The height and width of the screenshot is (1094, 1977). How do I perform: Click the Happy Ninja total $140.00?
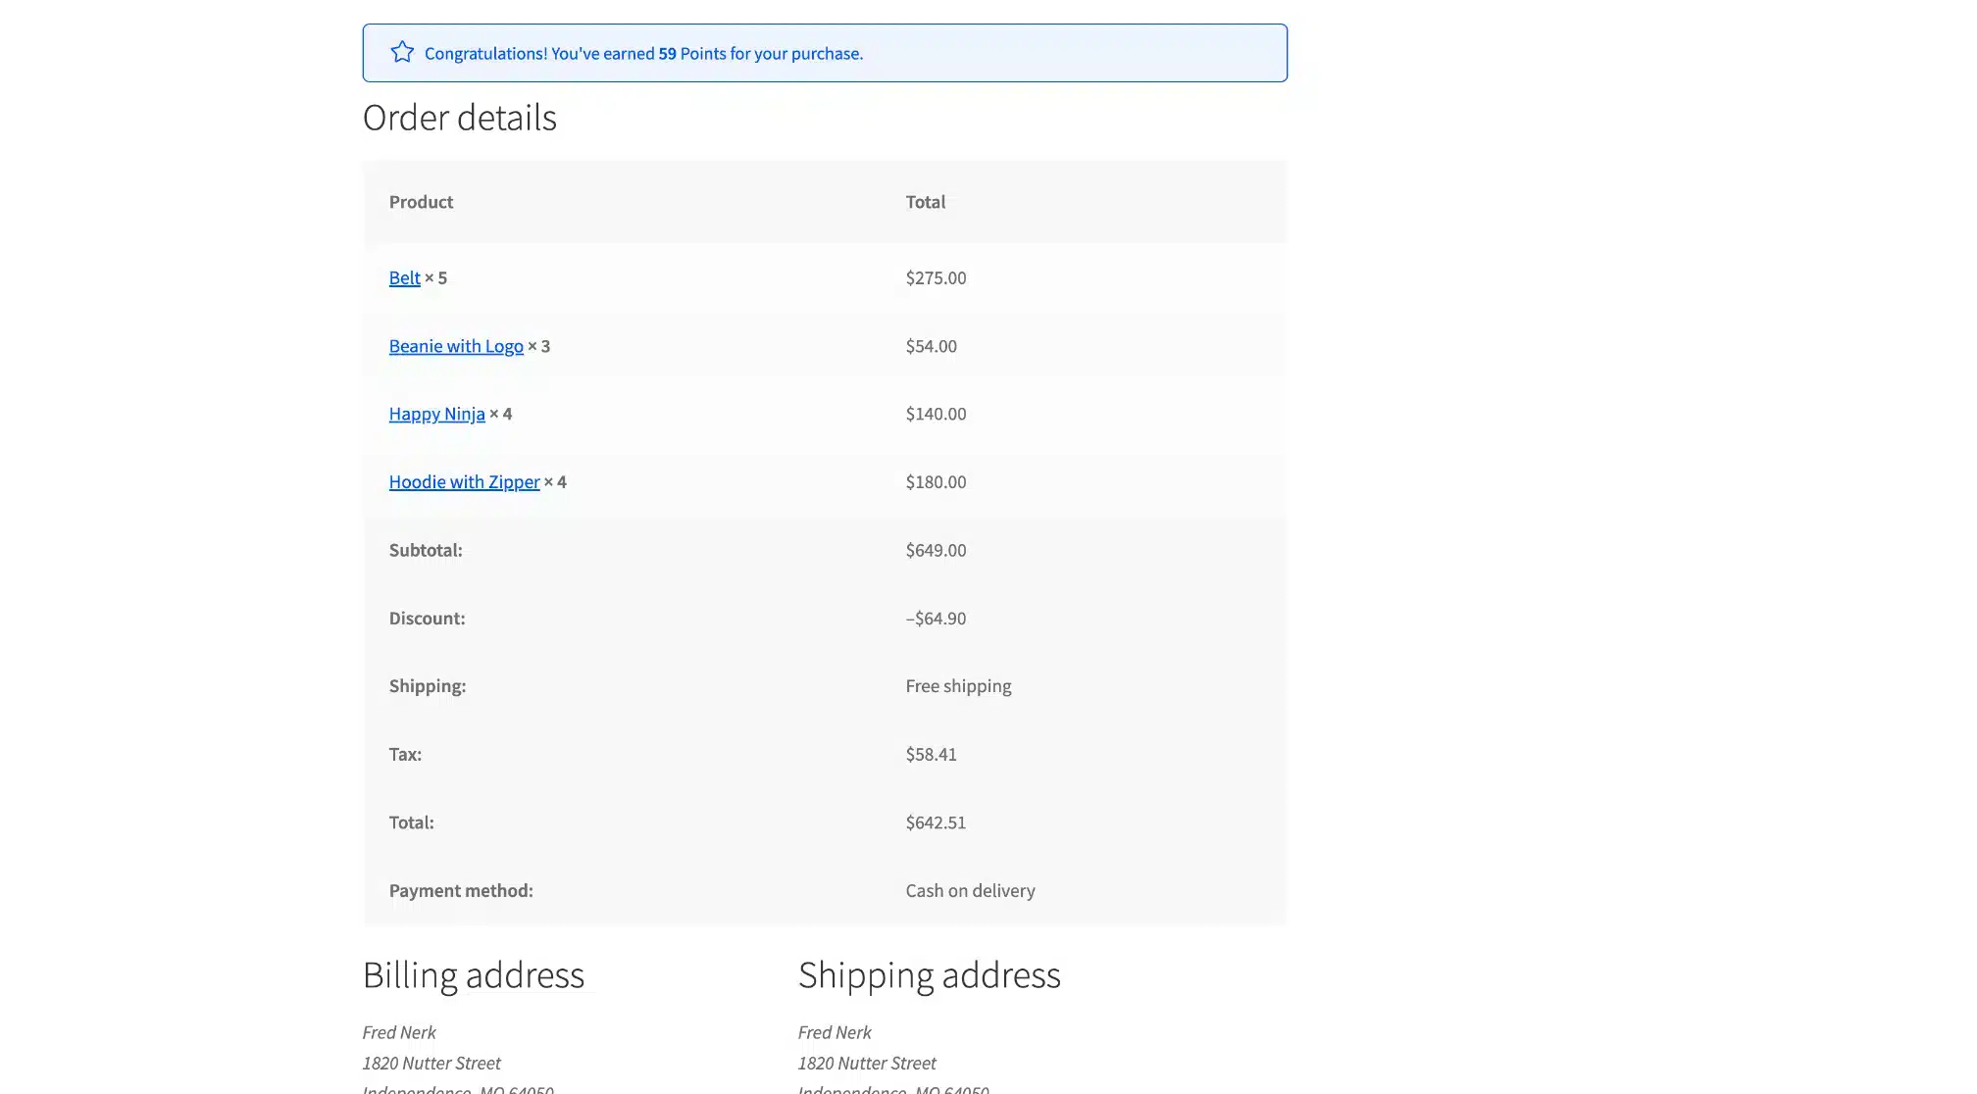point(936,414)
